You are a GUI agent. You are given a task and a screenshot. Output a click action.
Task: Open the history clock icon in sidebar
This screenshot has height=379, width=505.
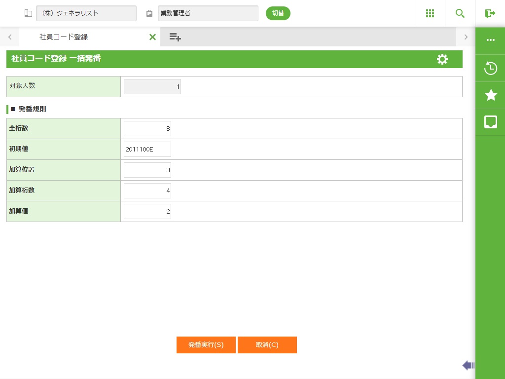pos(491,68)
